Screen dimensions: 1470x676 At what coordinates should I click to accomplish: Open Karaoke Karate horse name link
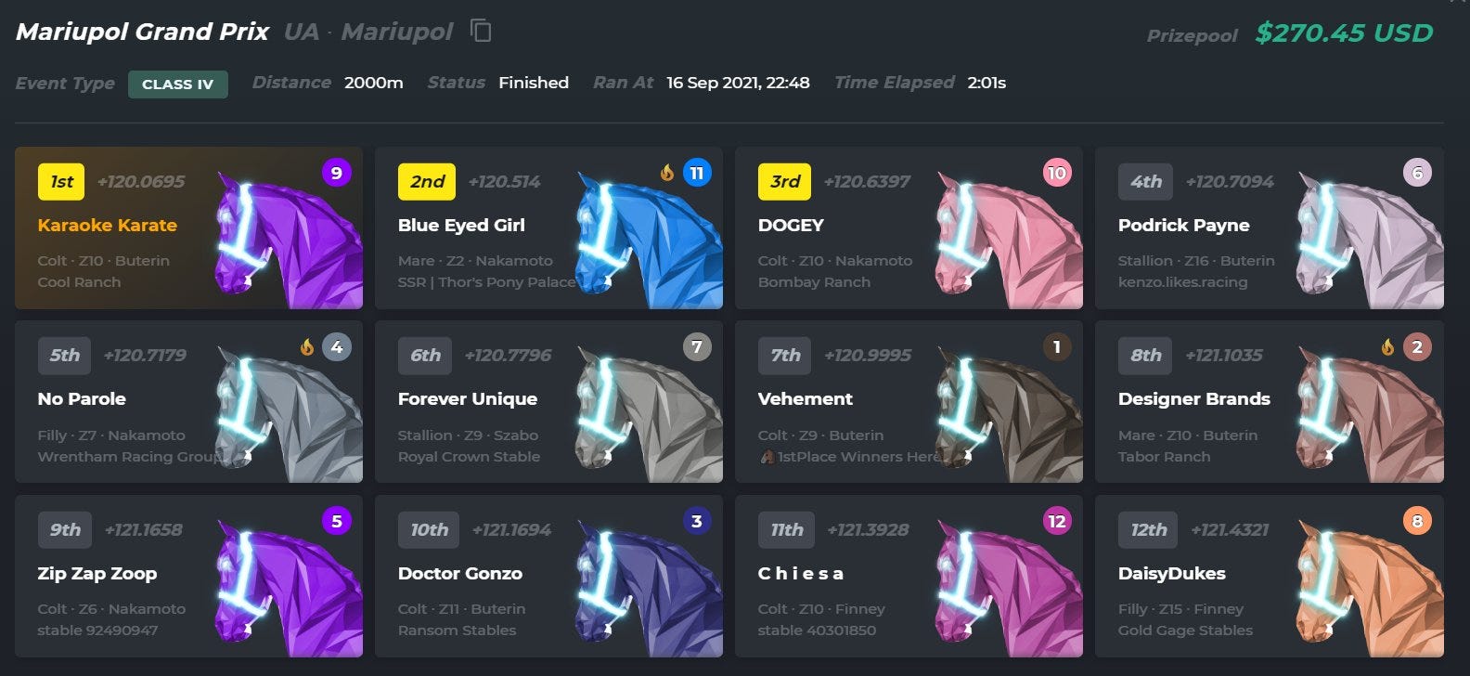[108, 226]
